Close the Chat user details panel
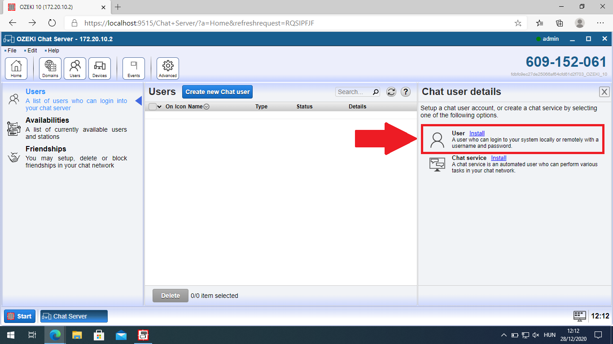 coord(604,92)
